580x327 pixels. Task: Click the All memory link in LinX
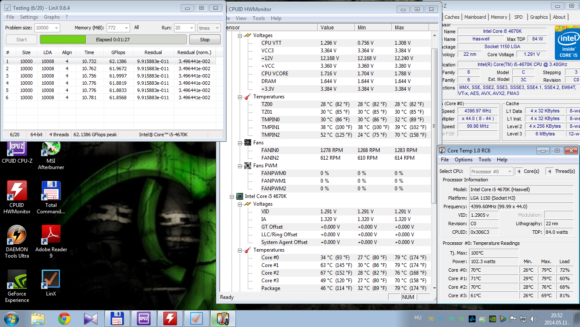(136, 27)
